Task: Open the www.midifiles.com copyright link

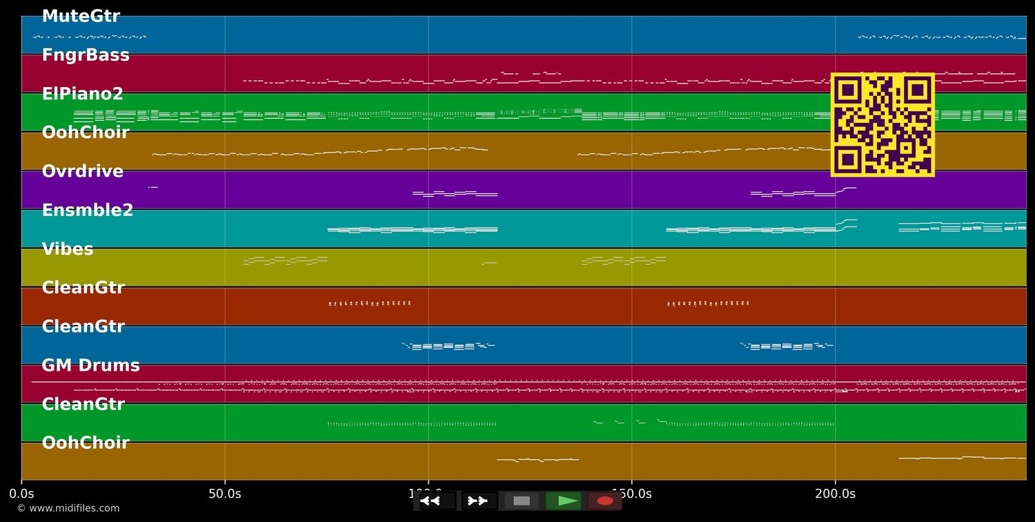Action: tap(68, 508)
